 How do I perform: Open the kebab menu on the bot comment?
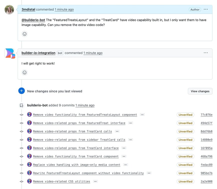(x=206, y=53)
